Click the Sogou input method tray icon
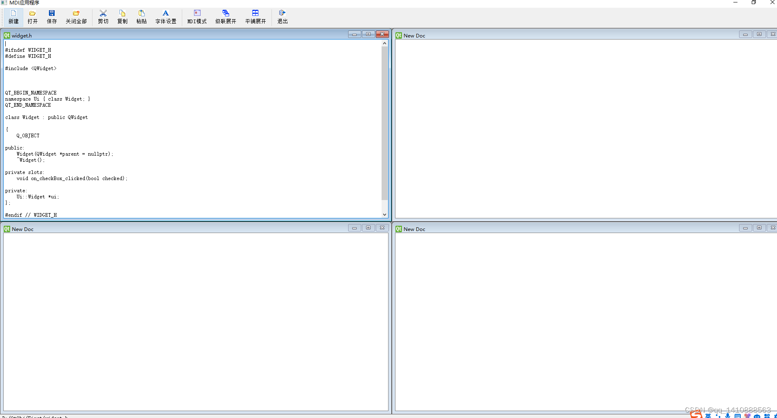The width and height of the screenshot is (777, 418). coord(696,415)
